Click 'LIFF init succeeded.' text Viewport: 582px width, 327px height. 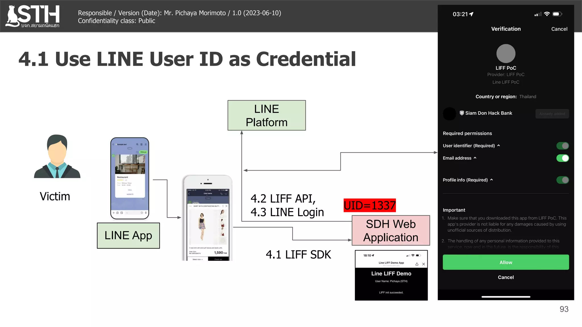[x=391, y=293]
